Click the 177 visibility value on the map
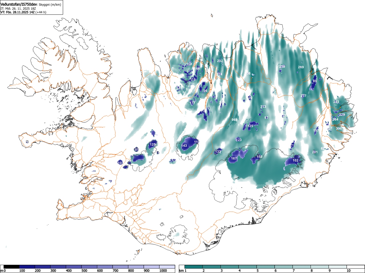365x273 pixels. click(192, 103)
